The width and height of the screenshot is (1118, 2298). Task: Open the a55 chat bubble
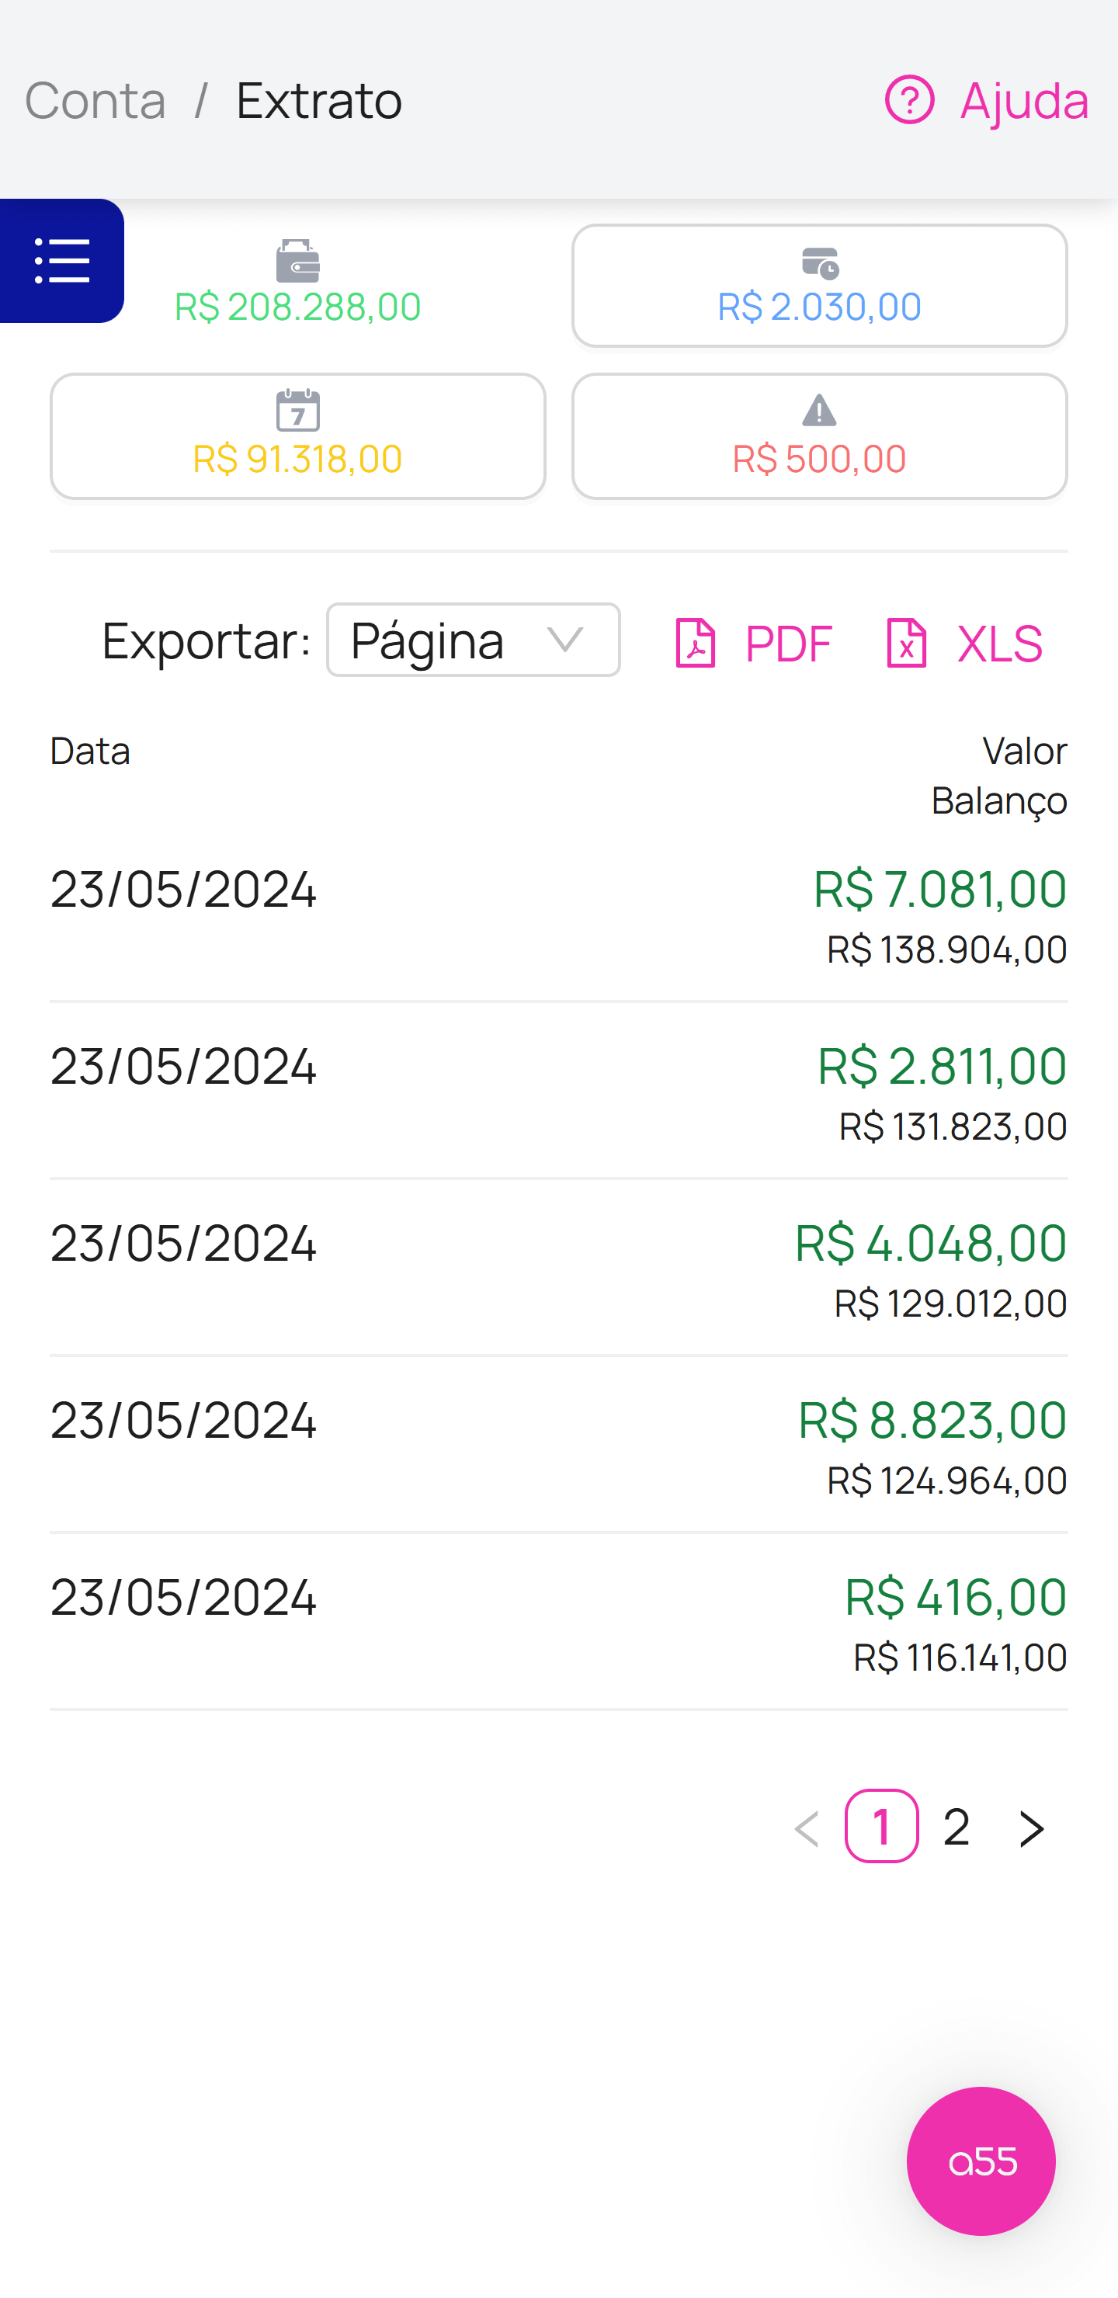point(981,2161)
